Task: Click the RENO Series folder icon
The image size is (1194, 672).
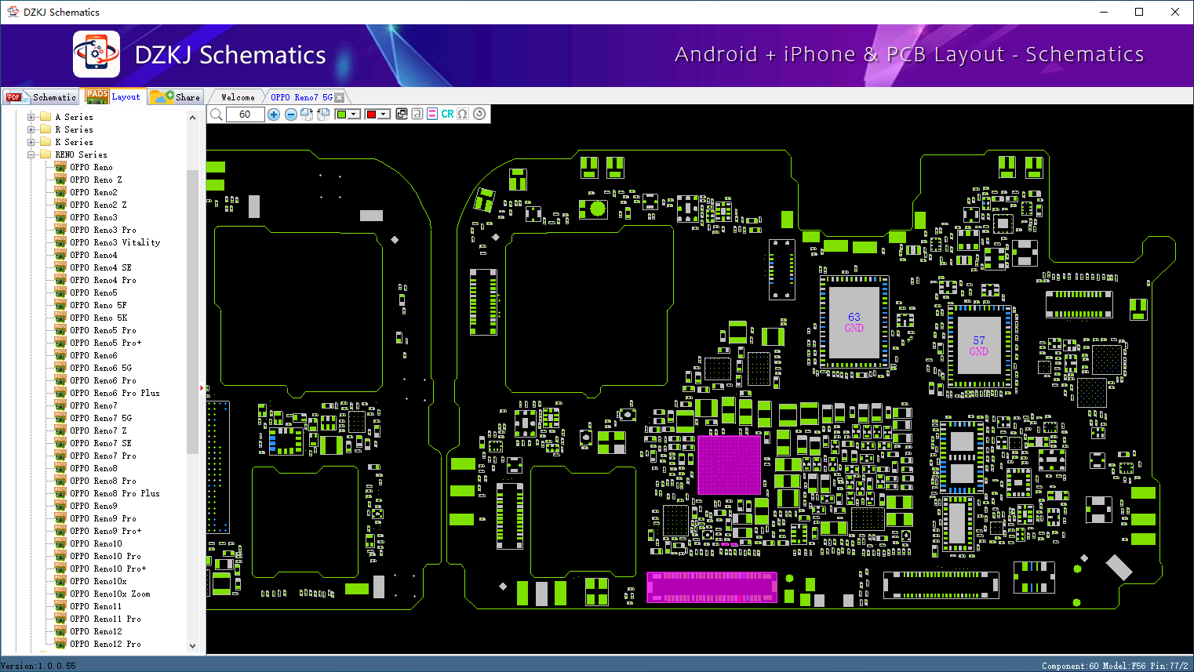Action: pos(46,154)
